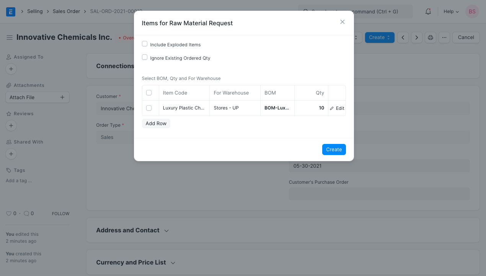Navigate to previous record with left chevron
This screenshot has width=486, height=276.
(x=403, y=37)
